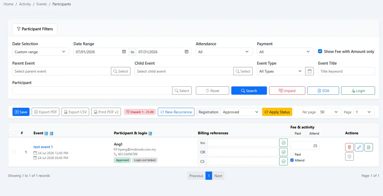This screenshot has height=196, width=383.
Task: Check the header Paid checkbox under Fee & activity
Action: [292, 133]
